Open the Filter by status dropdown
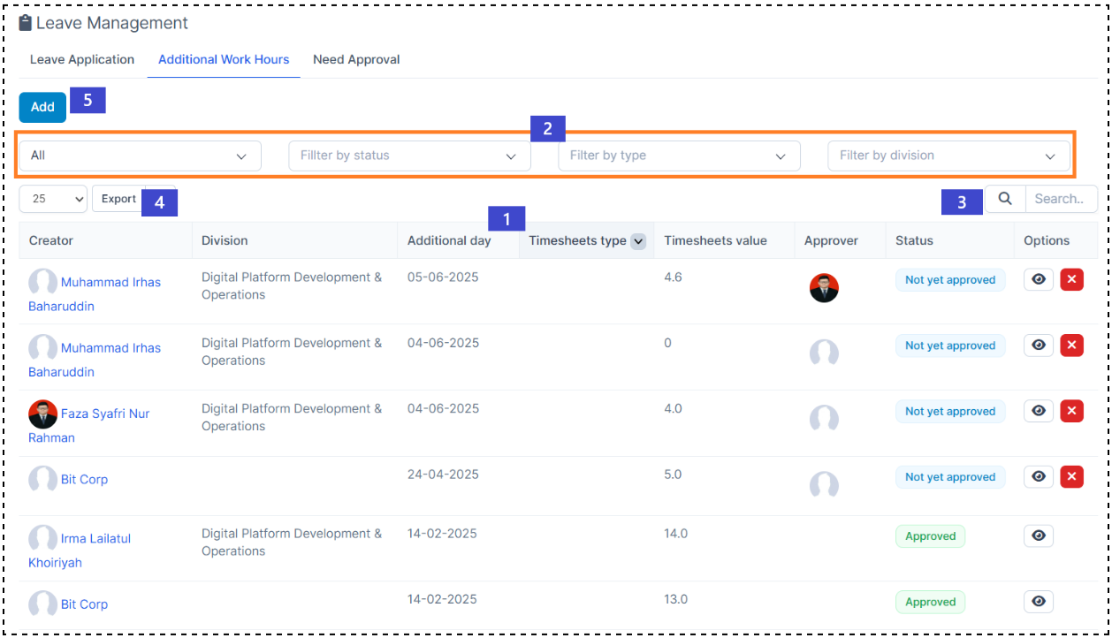This screenshot has width=1112, height=638. [409, 156]
